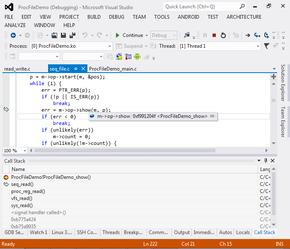The image size is (290, 249).
Task: Open the Process dropdown list
Action: coord(109,46)
